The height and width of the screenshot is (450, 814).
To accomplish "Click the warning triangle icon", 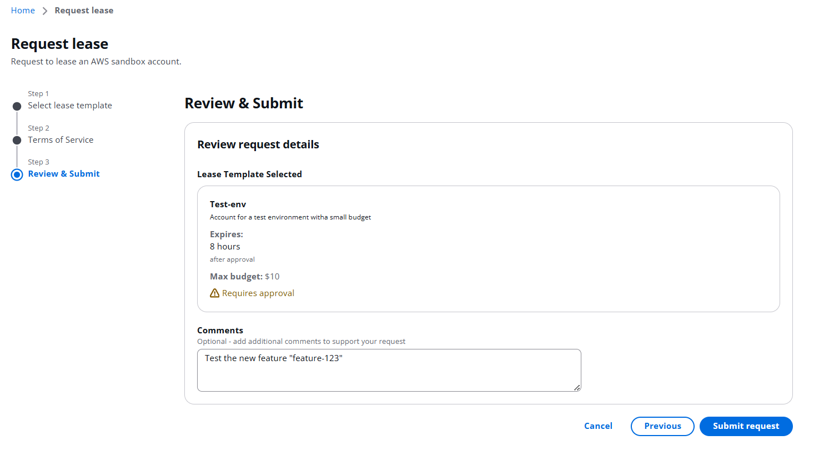I will (215, 293).
